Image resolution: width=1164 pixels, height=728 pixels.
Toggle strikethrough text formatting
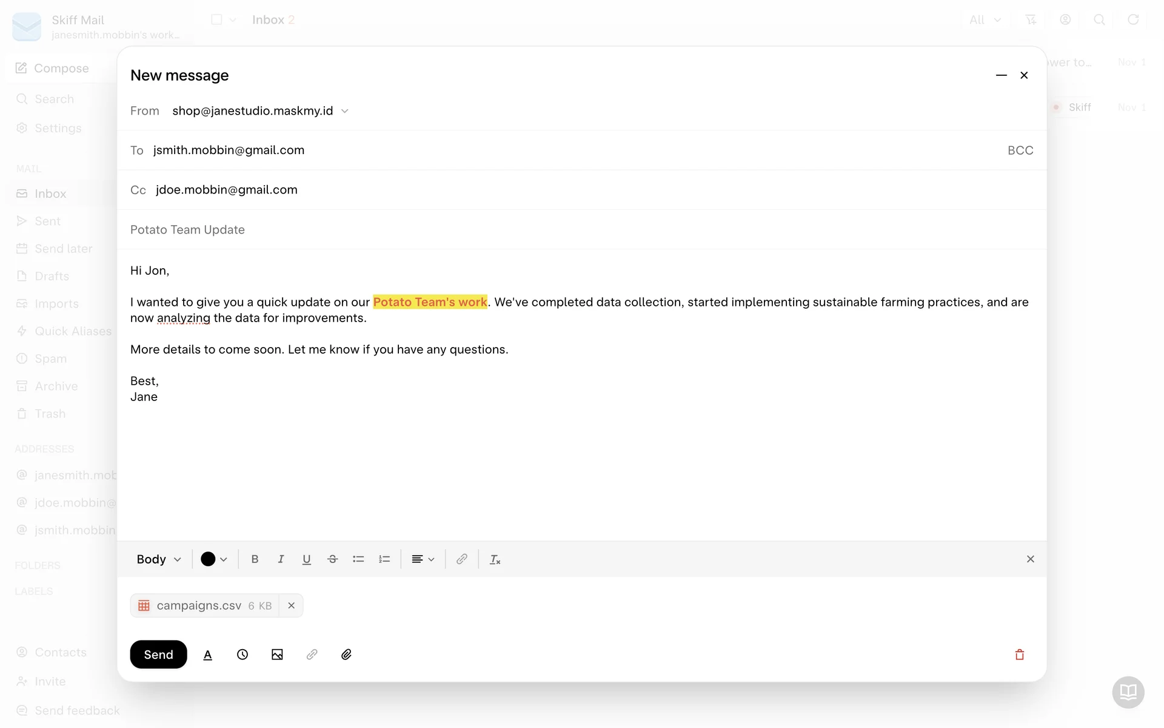[332, 559]
